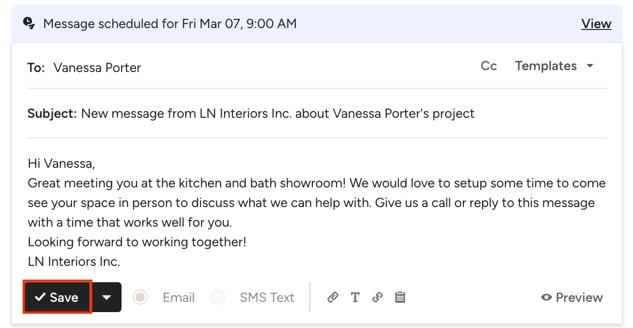Select the SMS Text radio button

pos(217,297)
